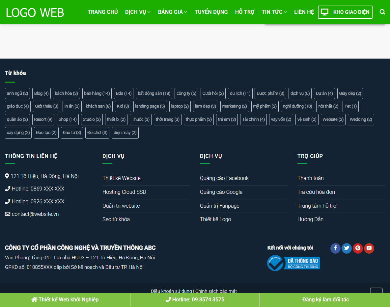Open the Pinterest icon
Screen dimensions: 390x307
pos(358,248)
